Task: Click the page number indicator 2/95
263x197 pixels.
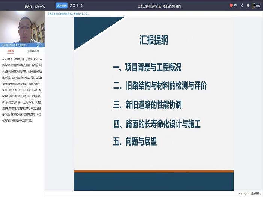Action: point(243,194)
